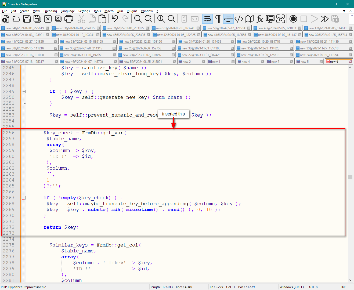
Task: Click the Print icon in toolbar
Action: point(69,19)
